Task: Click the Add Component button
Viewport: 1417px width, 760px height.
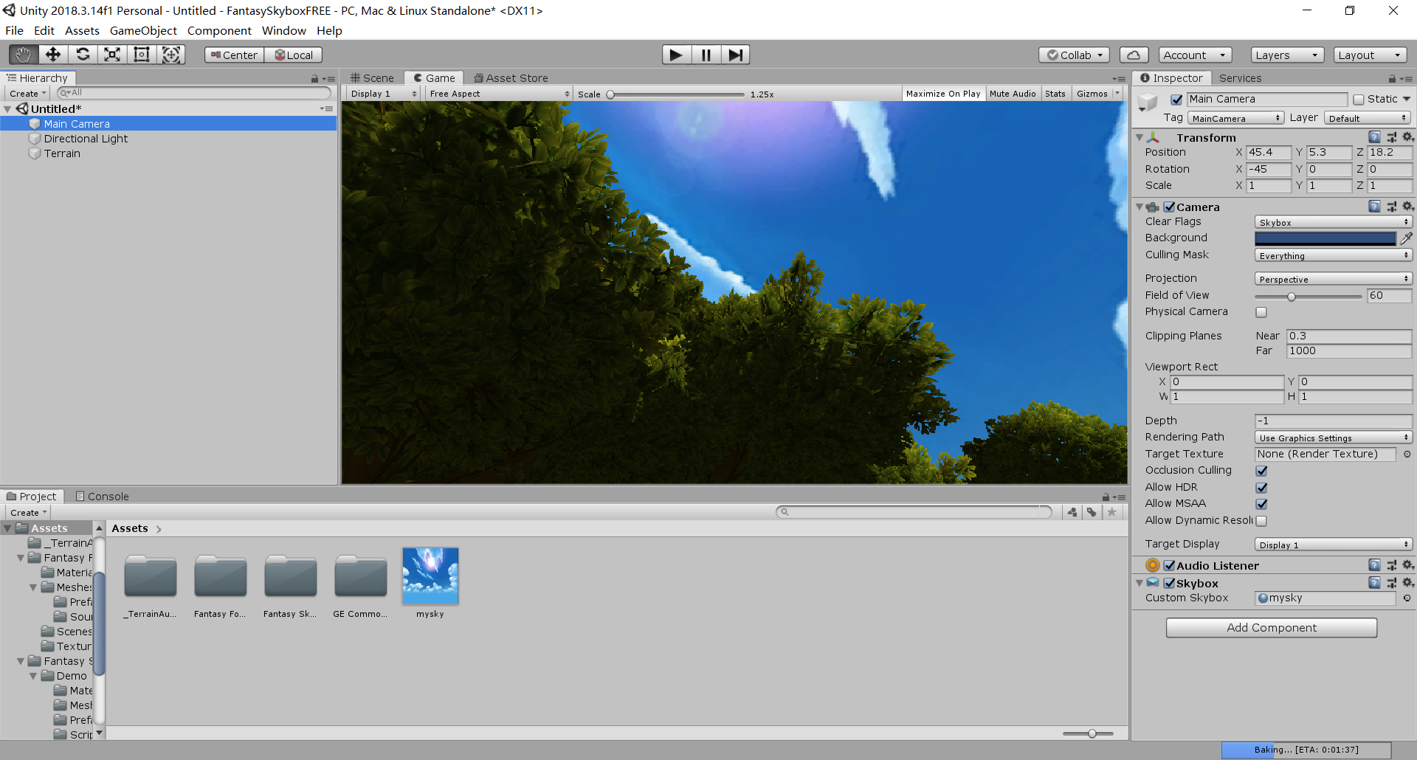Action: (1271, 627)
